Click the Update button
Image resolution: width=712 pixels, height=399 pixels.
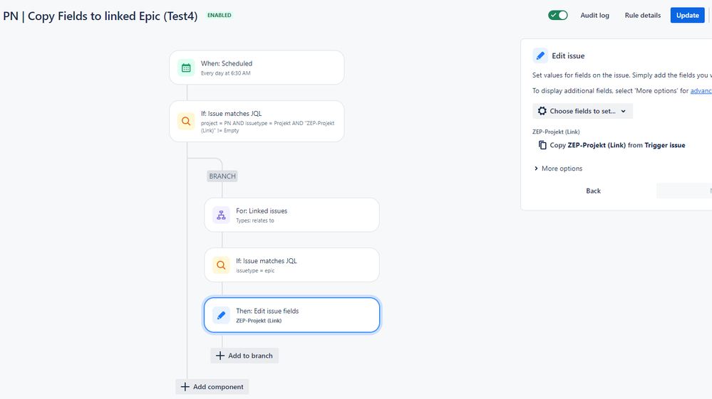[687, 16]
